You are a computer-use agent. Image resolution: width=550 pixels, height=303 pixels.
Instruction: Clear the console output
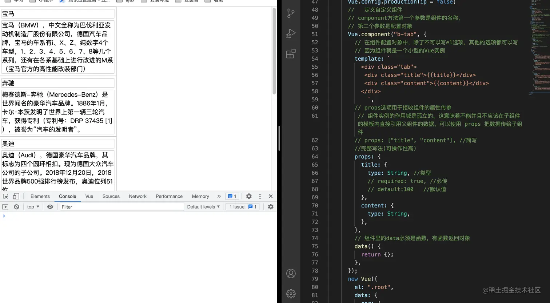pyautogui.click(x=16, y=207)
